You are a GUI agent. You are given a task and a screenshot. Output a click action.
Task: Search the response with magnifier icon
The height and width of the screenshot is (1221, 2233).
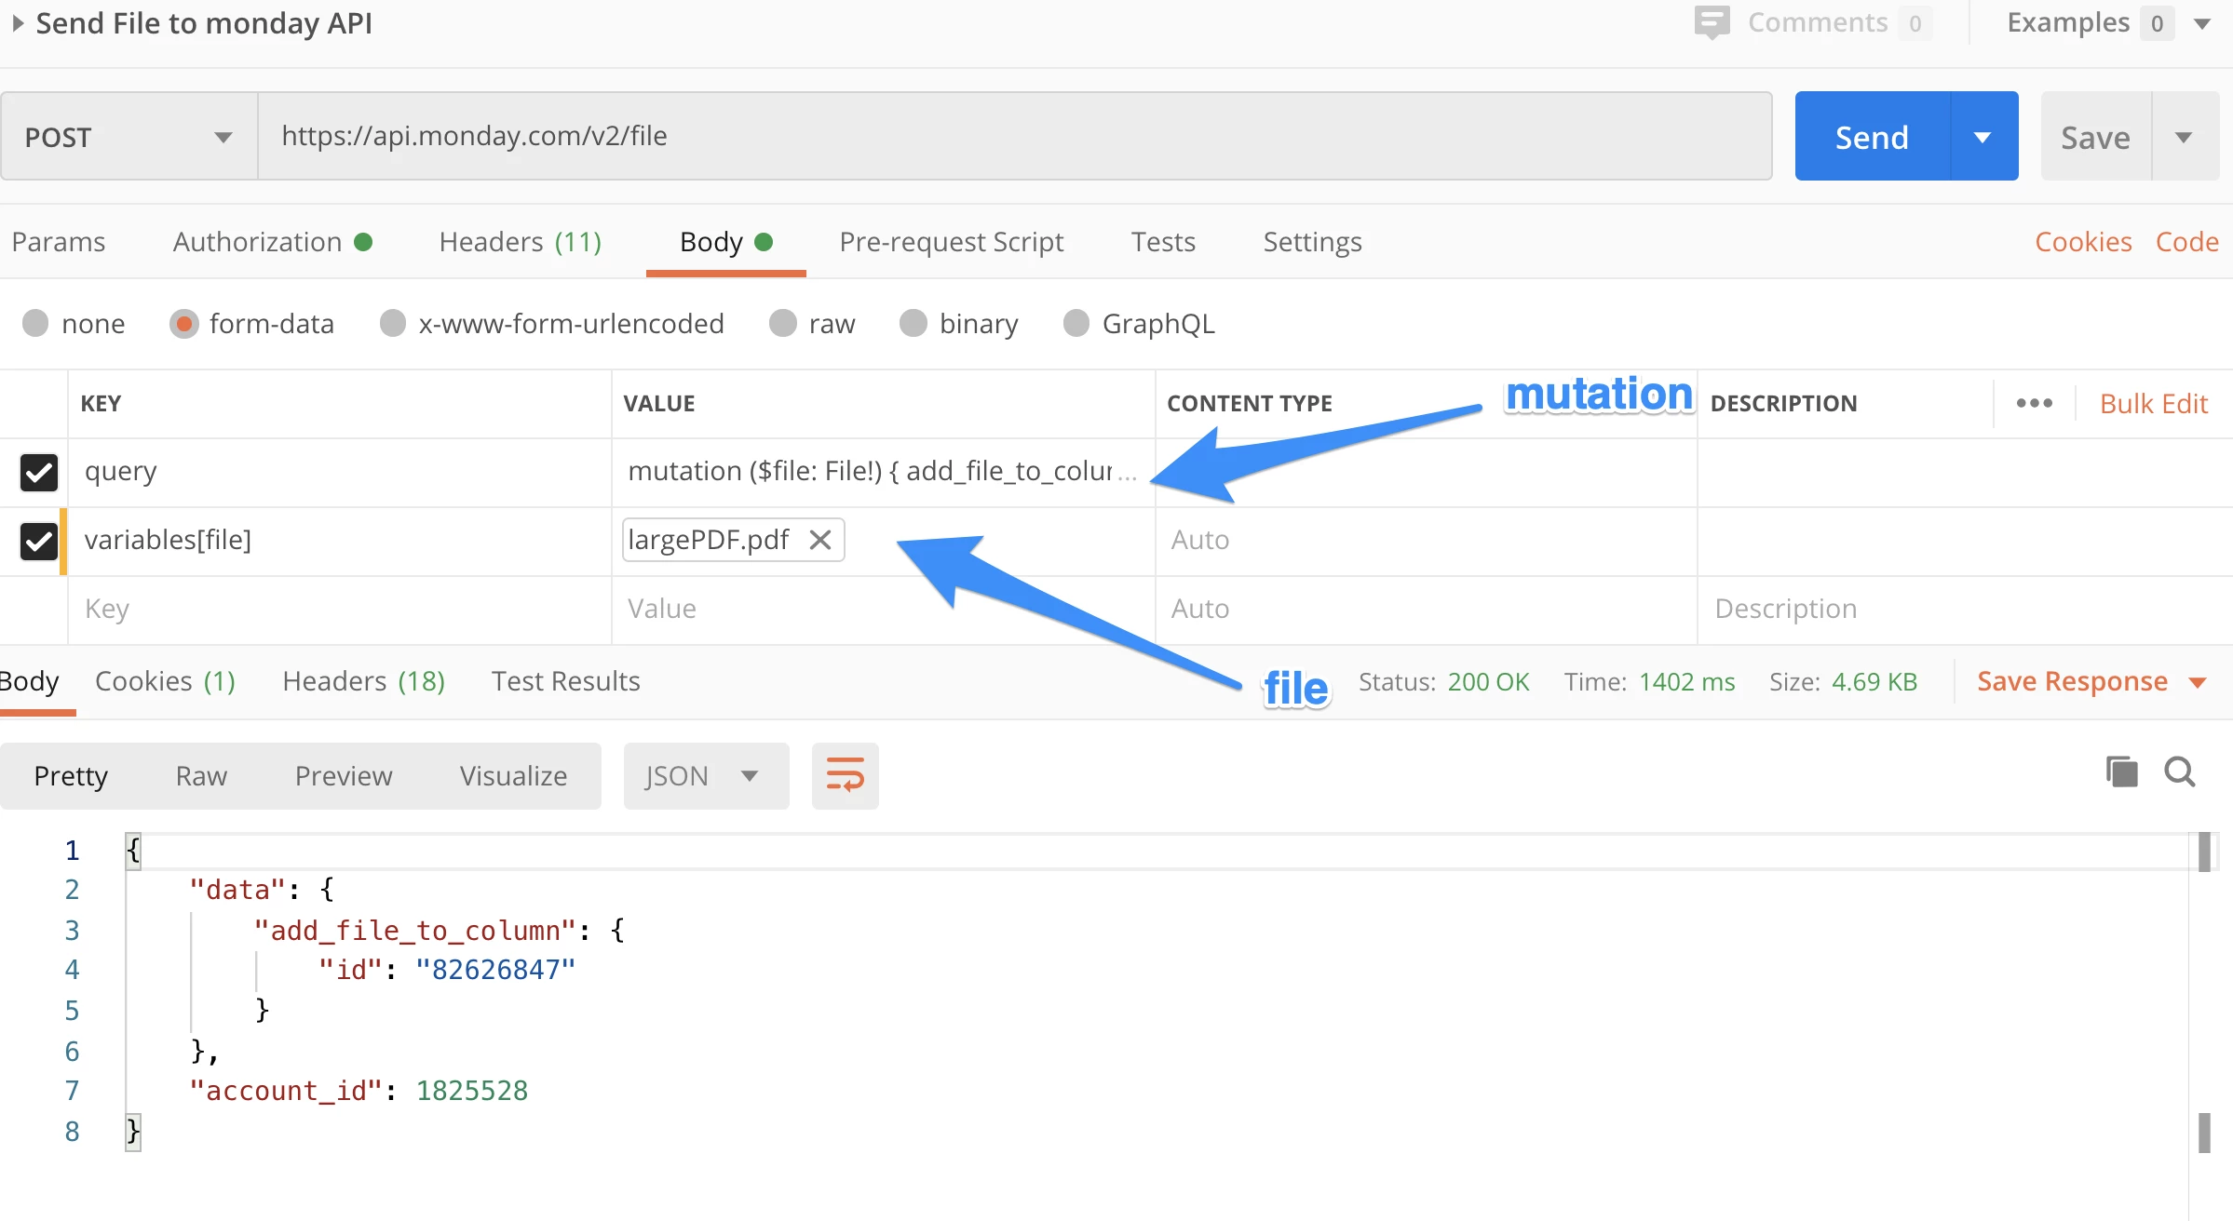2180,772
